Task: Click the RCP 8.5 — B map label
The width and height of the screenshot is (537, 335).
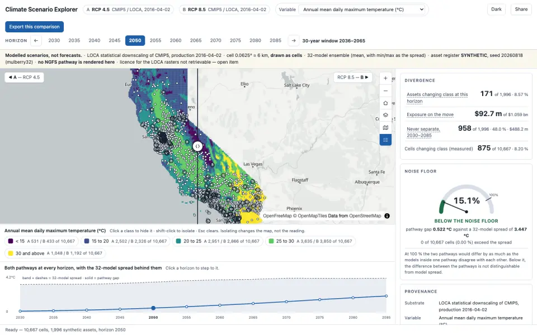Action: [353, 77]
